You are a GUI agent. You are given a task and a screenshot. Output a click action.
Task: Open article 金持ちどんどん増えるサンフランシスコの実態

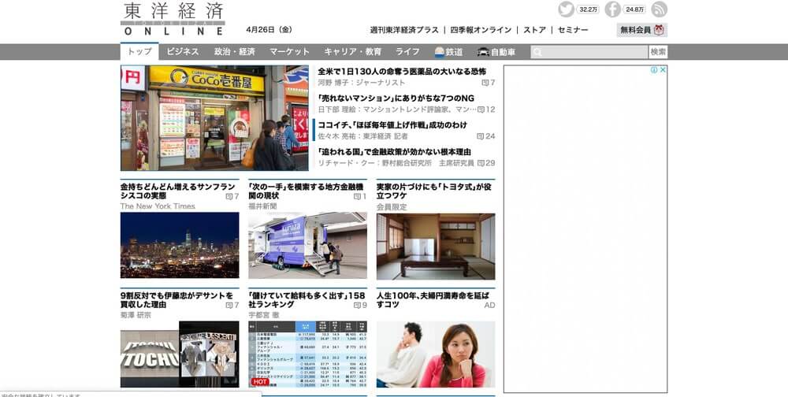tap(178, 191)
